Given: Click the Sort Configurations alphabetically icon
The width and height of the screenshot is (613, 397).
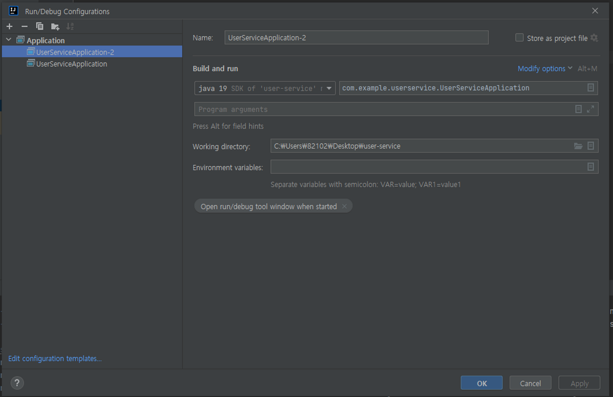Looking at the screenshot, I should 70,27.
